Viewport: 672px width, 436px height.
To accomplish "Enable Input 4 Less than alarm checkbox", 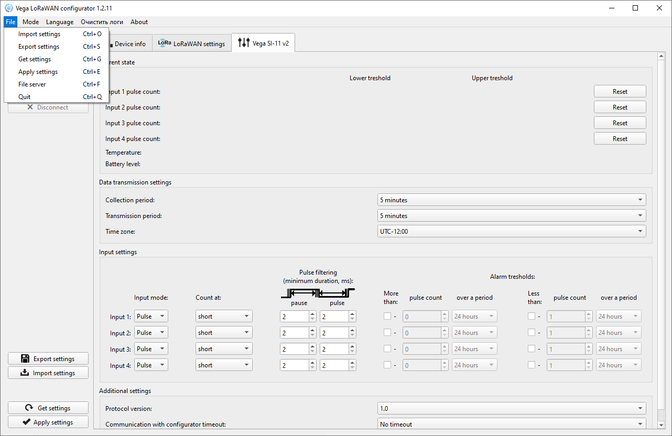I will 532,365.
